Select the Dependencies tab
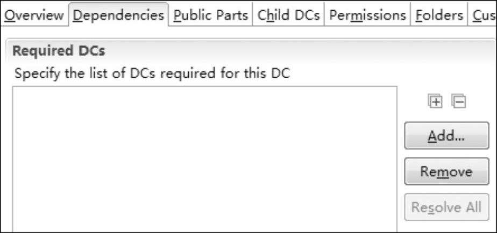The width and height of the screenshot is (497, 233). (x=118, y=14)
